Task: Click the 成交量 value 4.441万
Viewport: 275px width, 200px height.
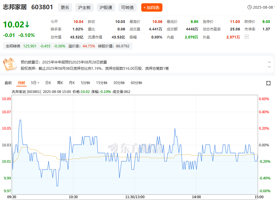Action: click(x=155, y=29)
